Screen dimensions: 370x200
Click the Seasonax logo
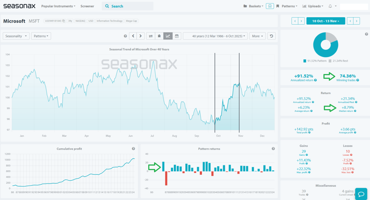point(19,6)
